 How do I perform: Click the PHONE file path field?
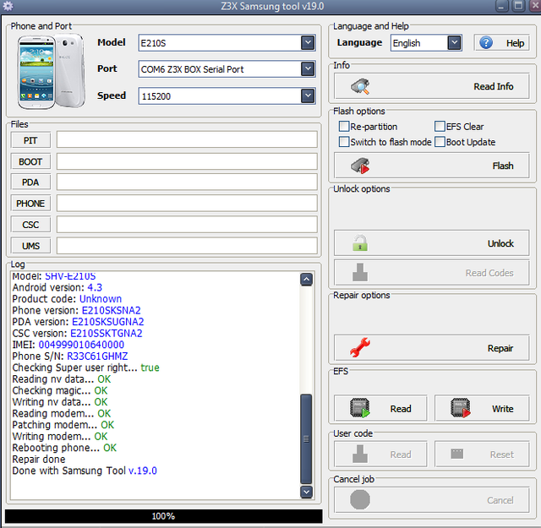187,203
